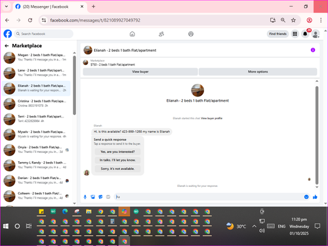Click the browser back arrow
Image resolution: width=328 pixels, height=246 pixels.
coord(7,20)
